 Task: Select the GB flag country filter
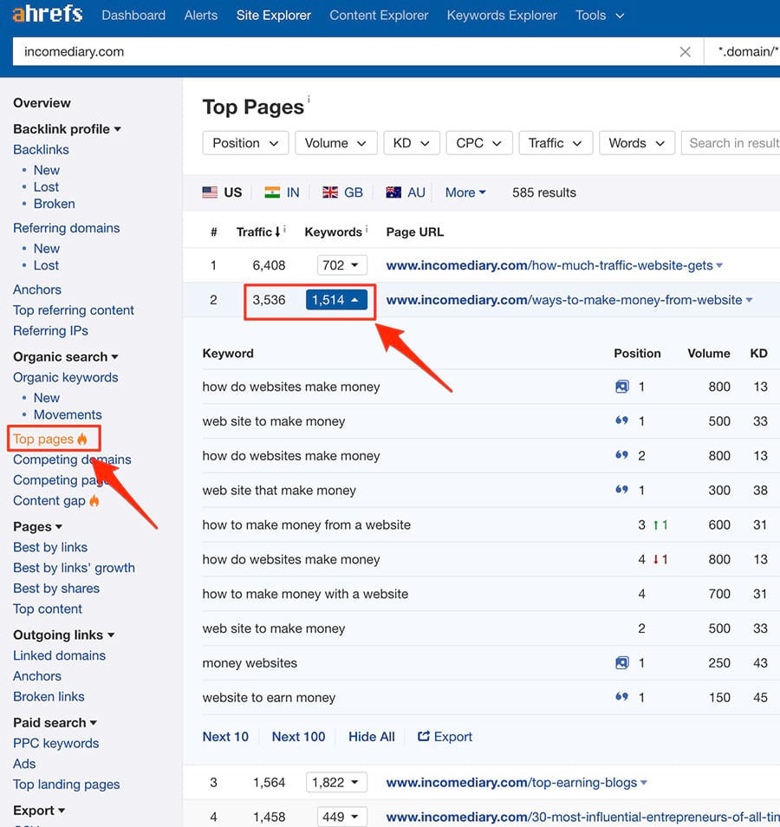pos(342,192)
